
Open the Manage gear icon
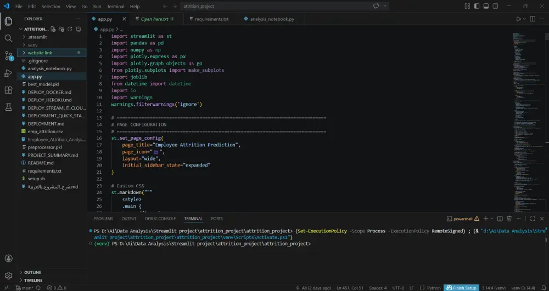click(8, 276)
